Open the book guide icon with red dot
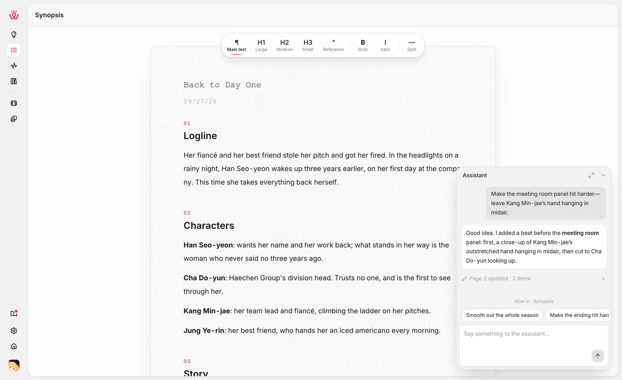This screenshot has width=622, height=380. click(x=14, y=313)
